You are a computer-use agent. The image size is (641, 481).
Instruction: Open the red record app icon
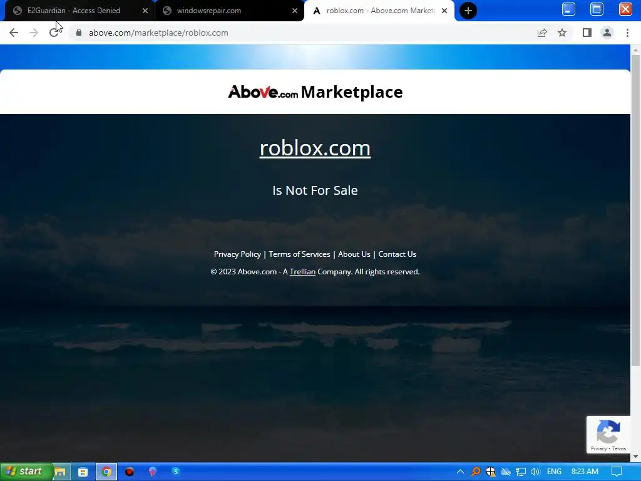[x=129, y=472]
